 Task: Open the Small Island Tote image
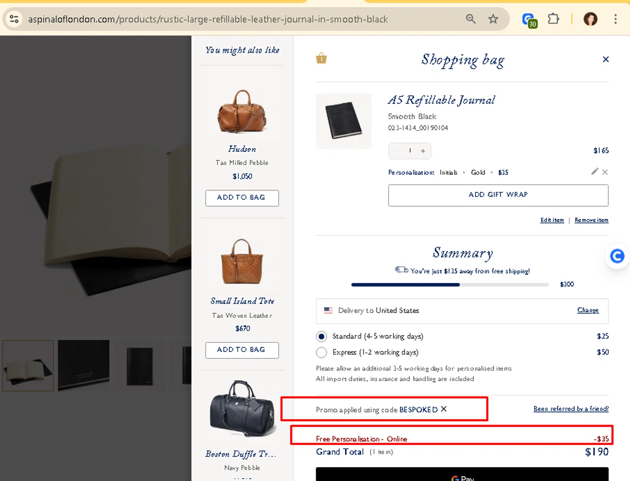click(x=242, y=262)
